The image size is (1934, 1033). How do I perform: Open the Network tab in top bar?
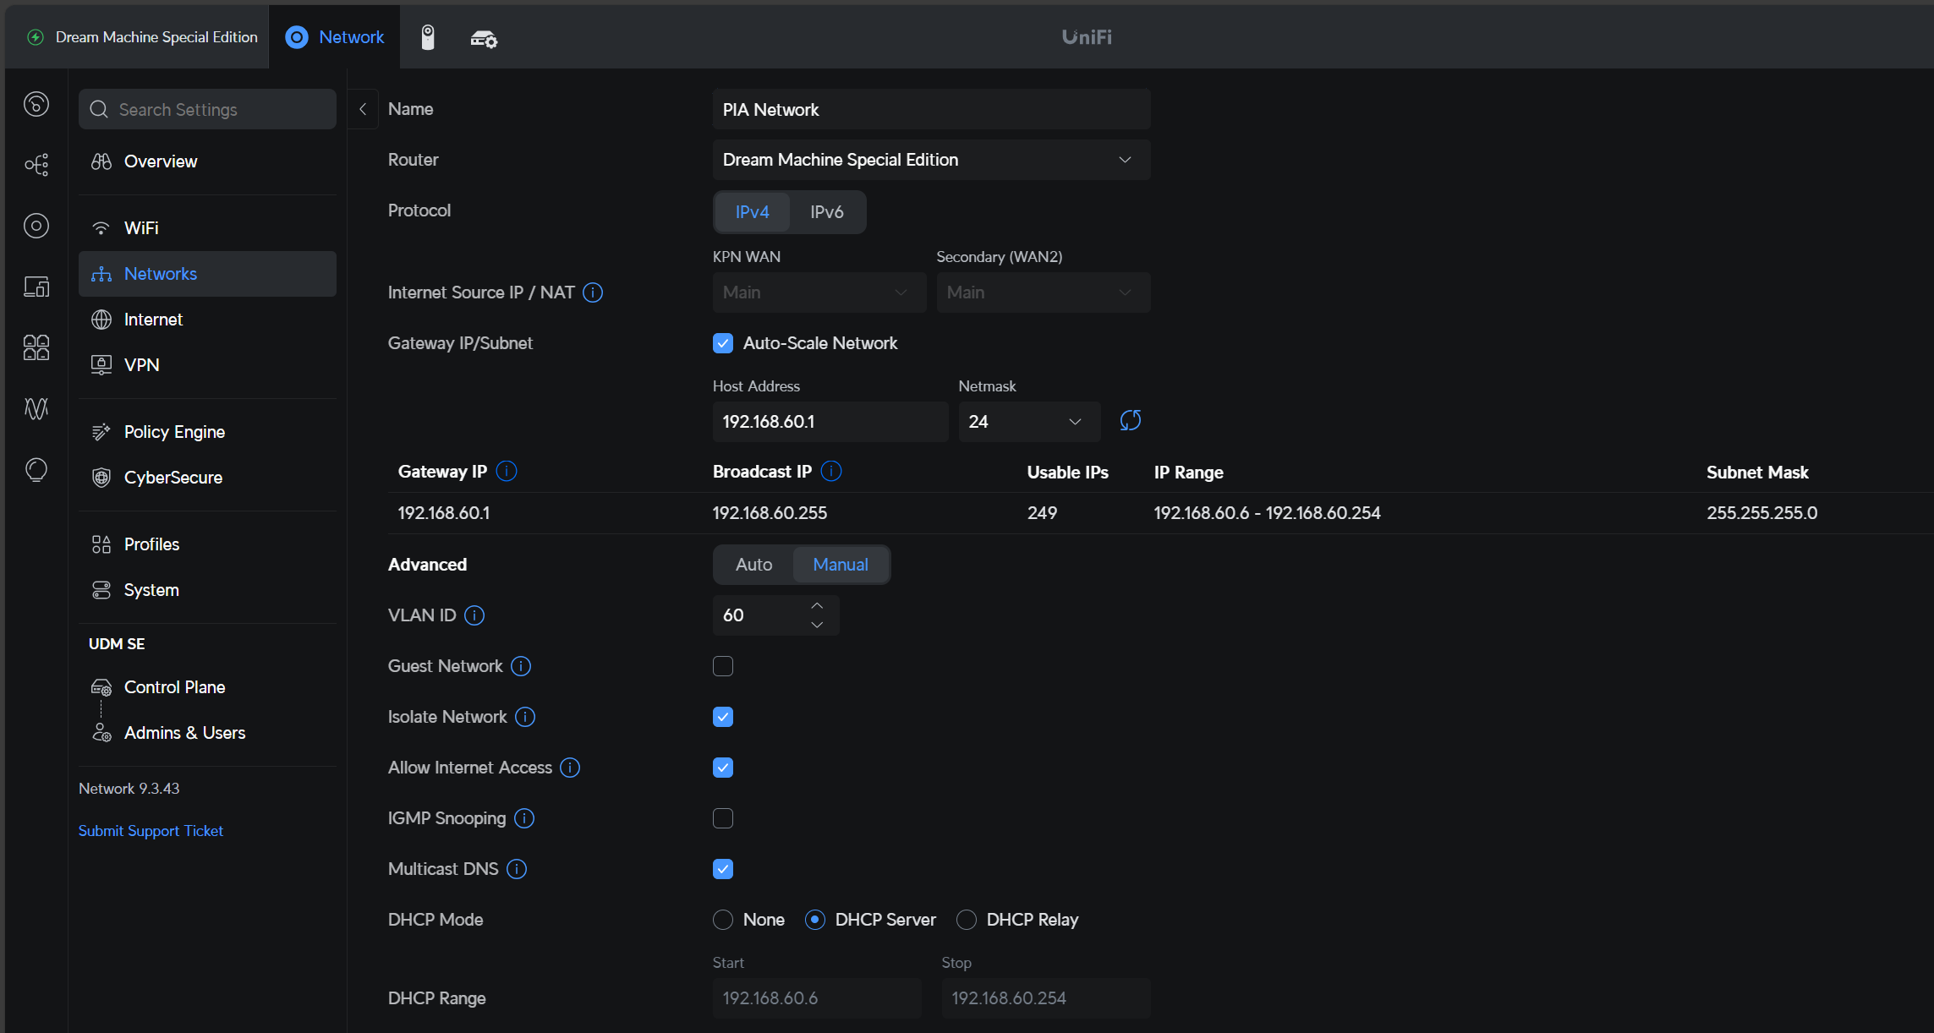(335, 37)
